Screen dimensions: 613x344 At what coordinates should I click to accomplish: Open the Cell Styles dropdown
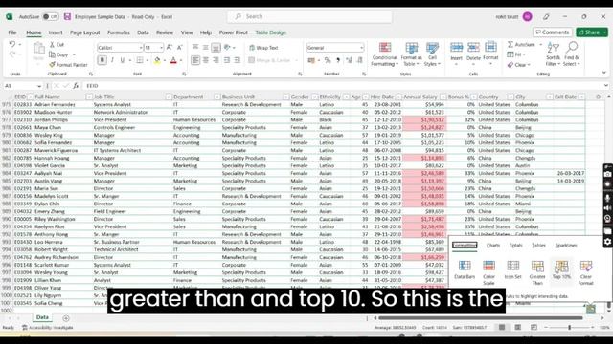pos(432,54)
